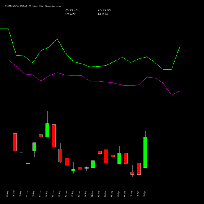Click the '31 Aug' date label

point(86,194)
